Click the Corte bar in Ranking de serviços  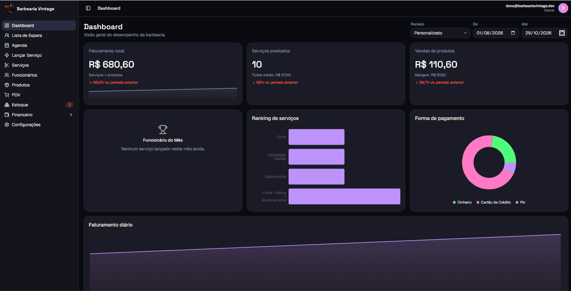(x=316, y=137)
